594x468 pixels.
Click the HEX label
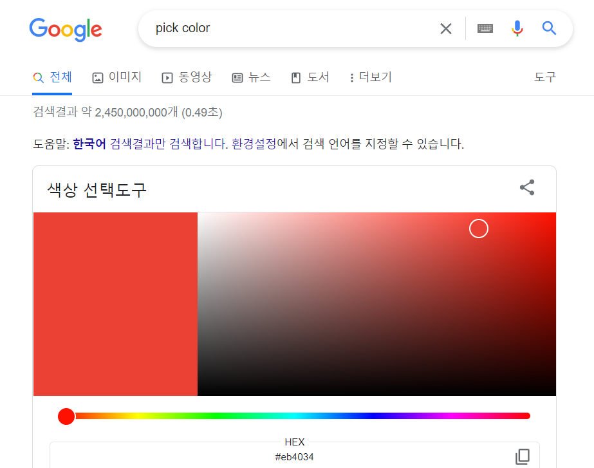pos(294,442)
